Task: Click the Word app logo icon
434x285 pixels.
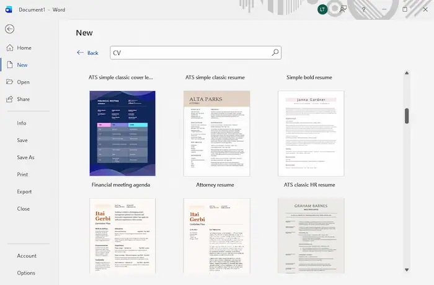Action: click(x=9, y=10)
